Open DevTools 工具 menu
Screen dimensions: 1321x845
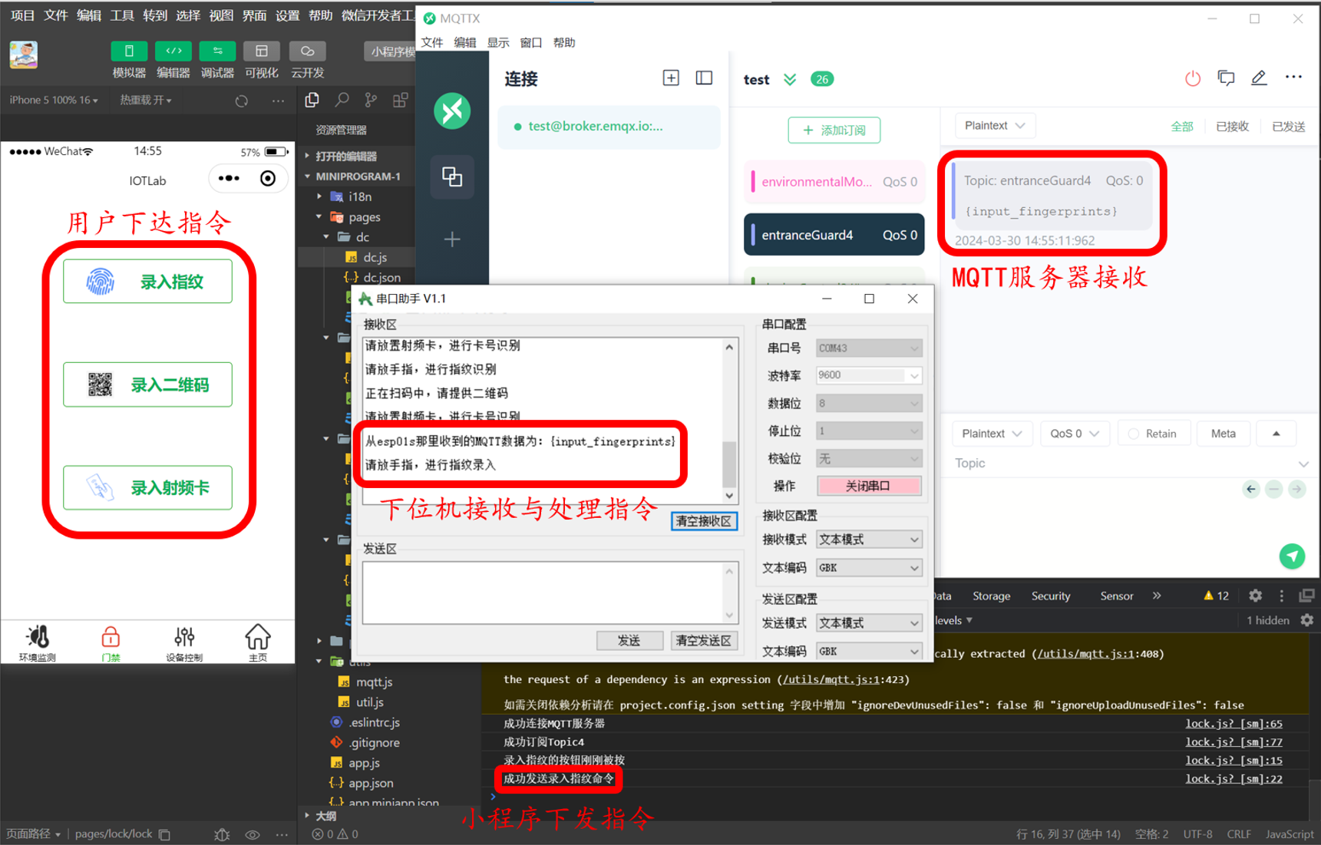121,15
